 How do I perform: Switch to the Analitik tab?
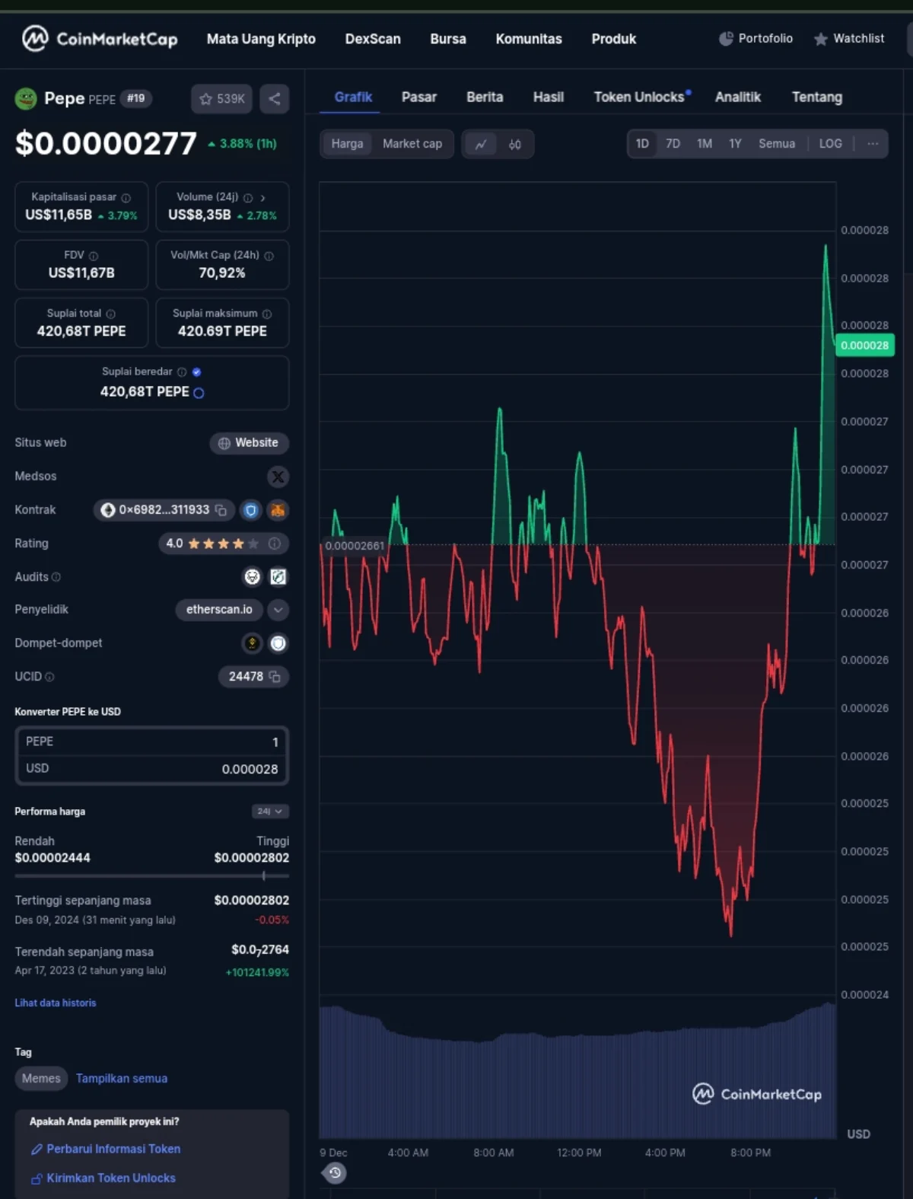click(738, 97)
